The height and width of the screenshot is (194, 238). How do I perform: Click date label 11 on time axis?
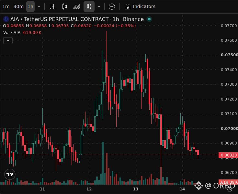(42, 189)
